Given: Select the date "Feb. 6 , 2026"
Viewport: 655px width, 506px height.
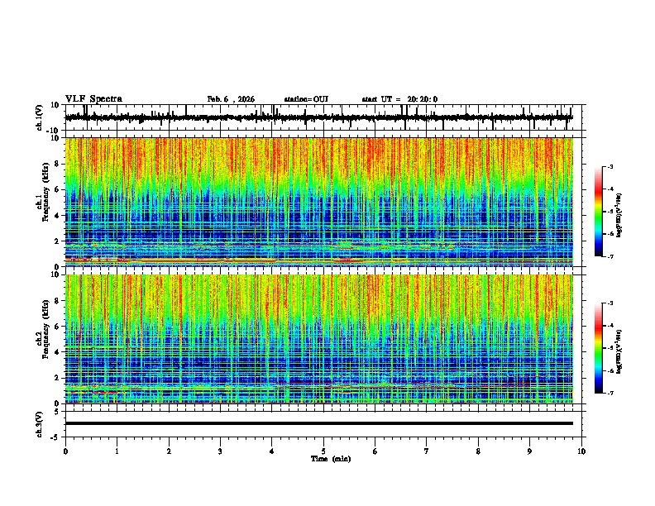Looking at the screenshot, I should point(231,99).
